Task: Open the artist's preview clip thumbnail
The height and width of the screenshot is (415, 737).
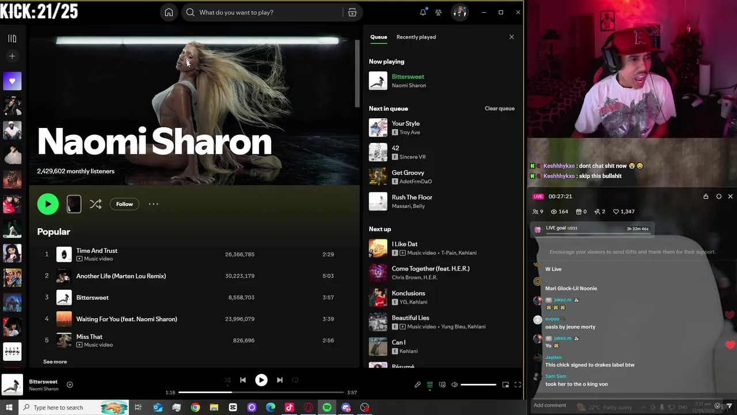Action: coord(74,204)
